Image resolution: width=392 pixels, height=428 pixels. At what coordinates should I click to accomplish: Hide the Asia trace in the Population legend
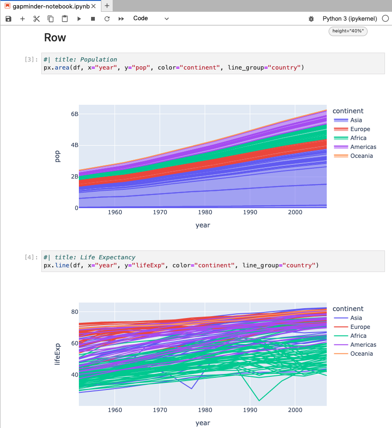(x=355, y=120)
